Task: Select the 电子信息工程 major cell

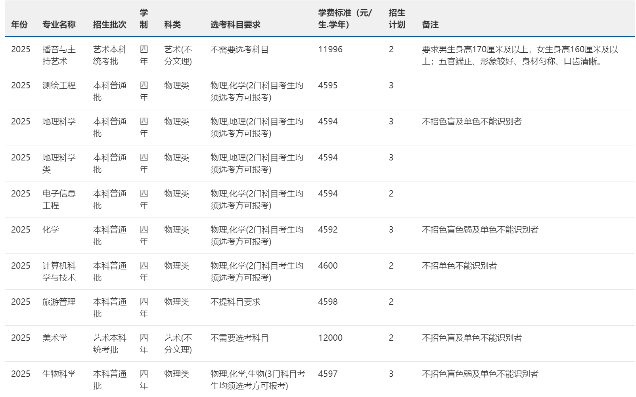Action: [59, 199]
